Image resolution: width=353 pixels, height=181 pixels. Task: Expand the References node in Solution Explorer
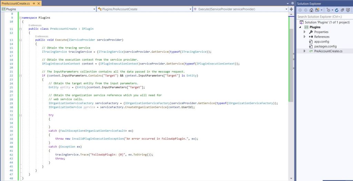pyautogui.click(x=304, y=37)
